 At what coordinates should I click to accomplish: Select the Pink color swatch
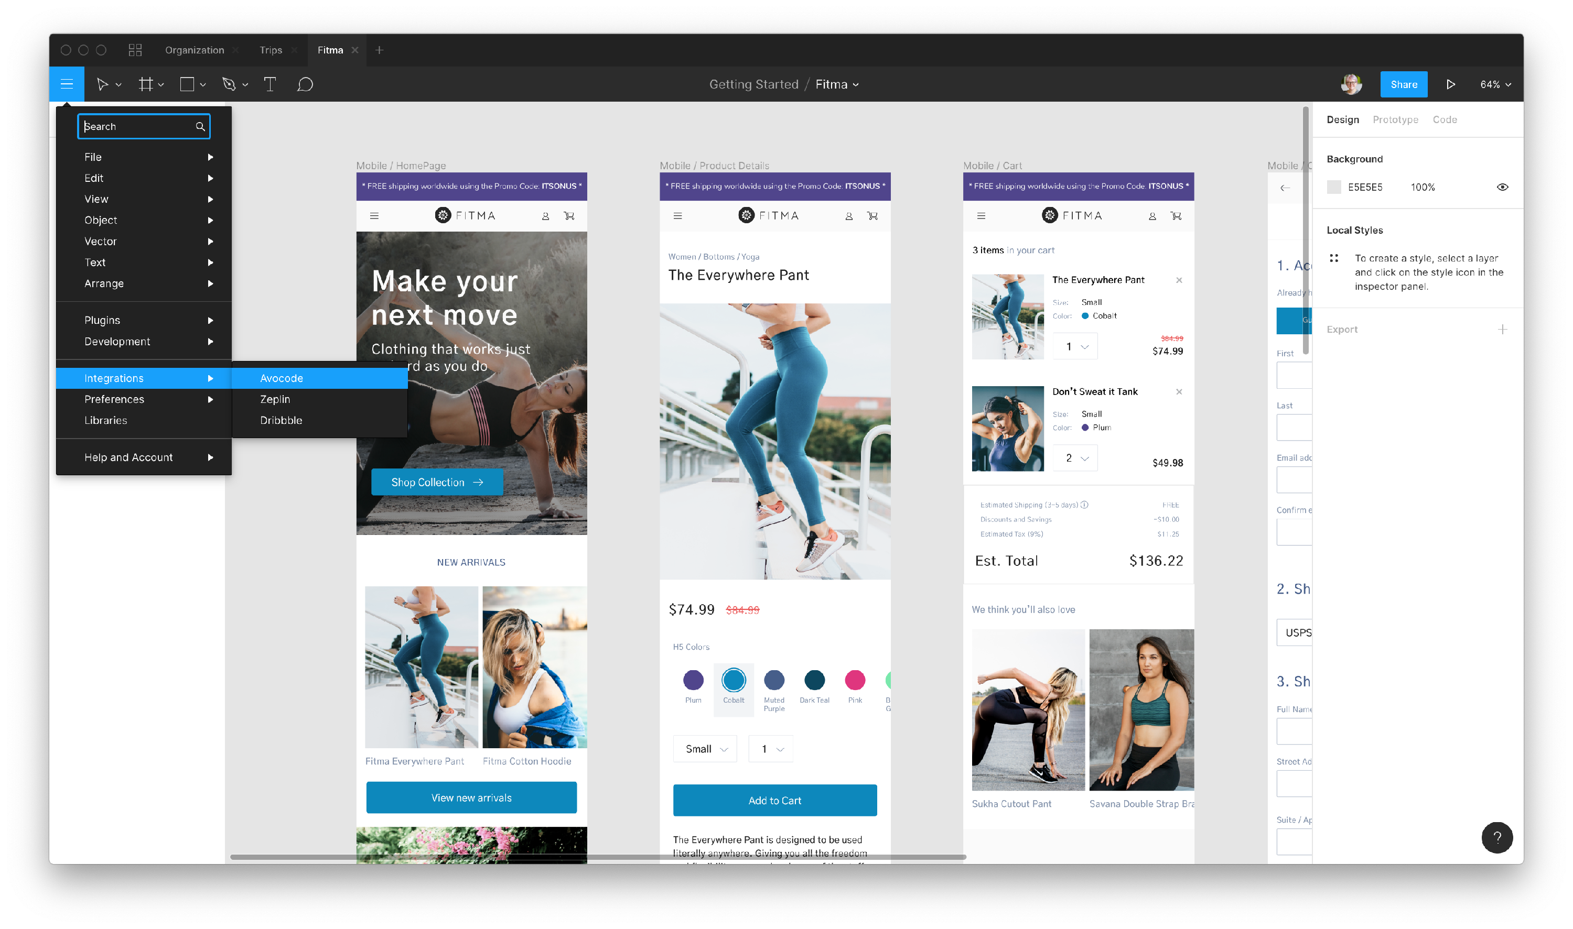(x=855, y=680)
